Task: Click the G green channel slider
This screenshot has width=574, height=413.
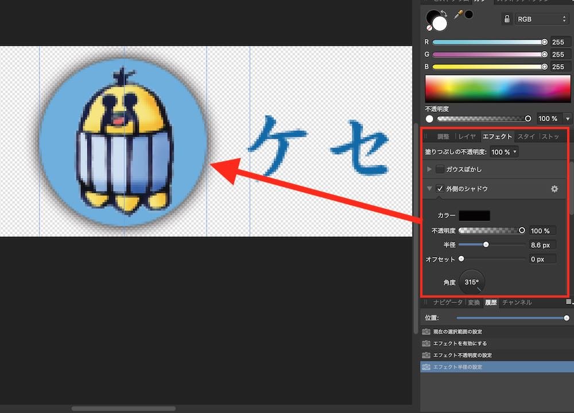Action: click(x=490, y=54)
